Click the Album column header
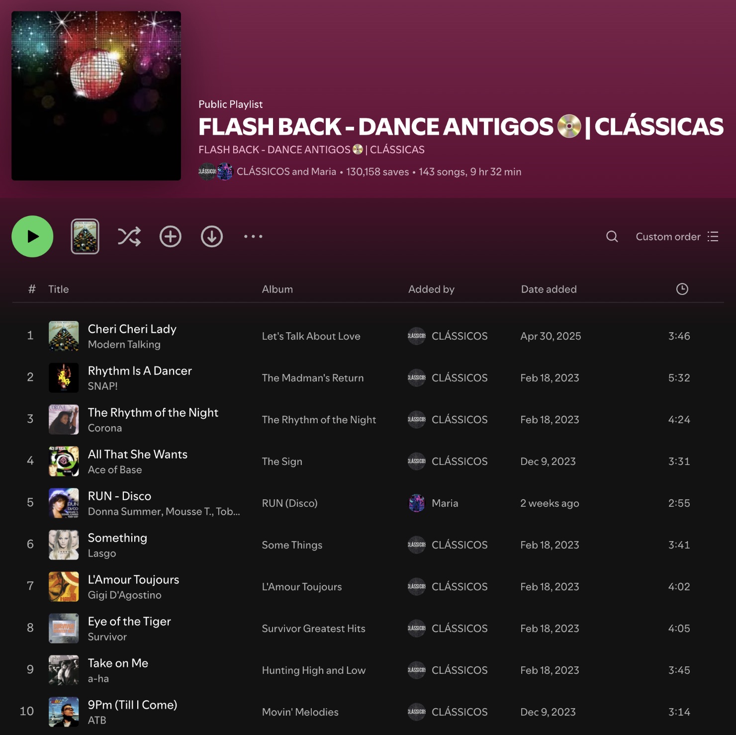Viewport: 736px width, 735px height. 277,289
